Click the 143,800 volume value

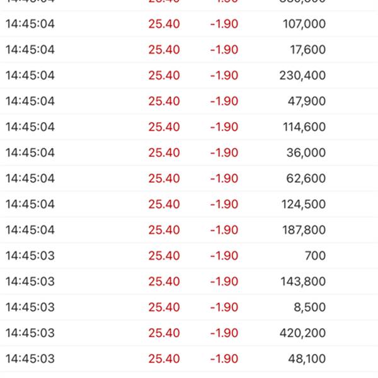pyautogui.click(x=302, y=282)
